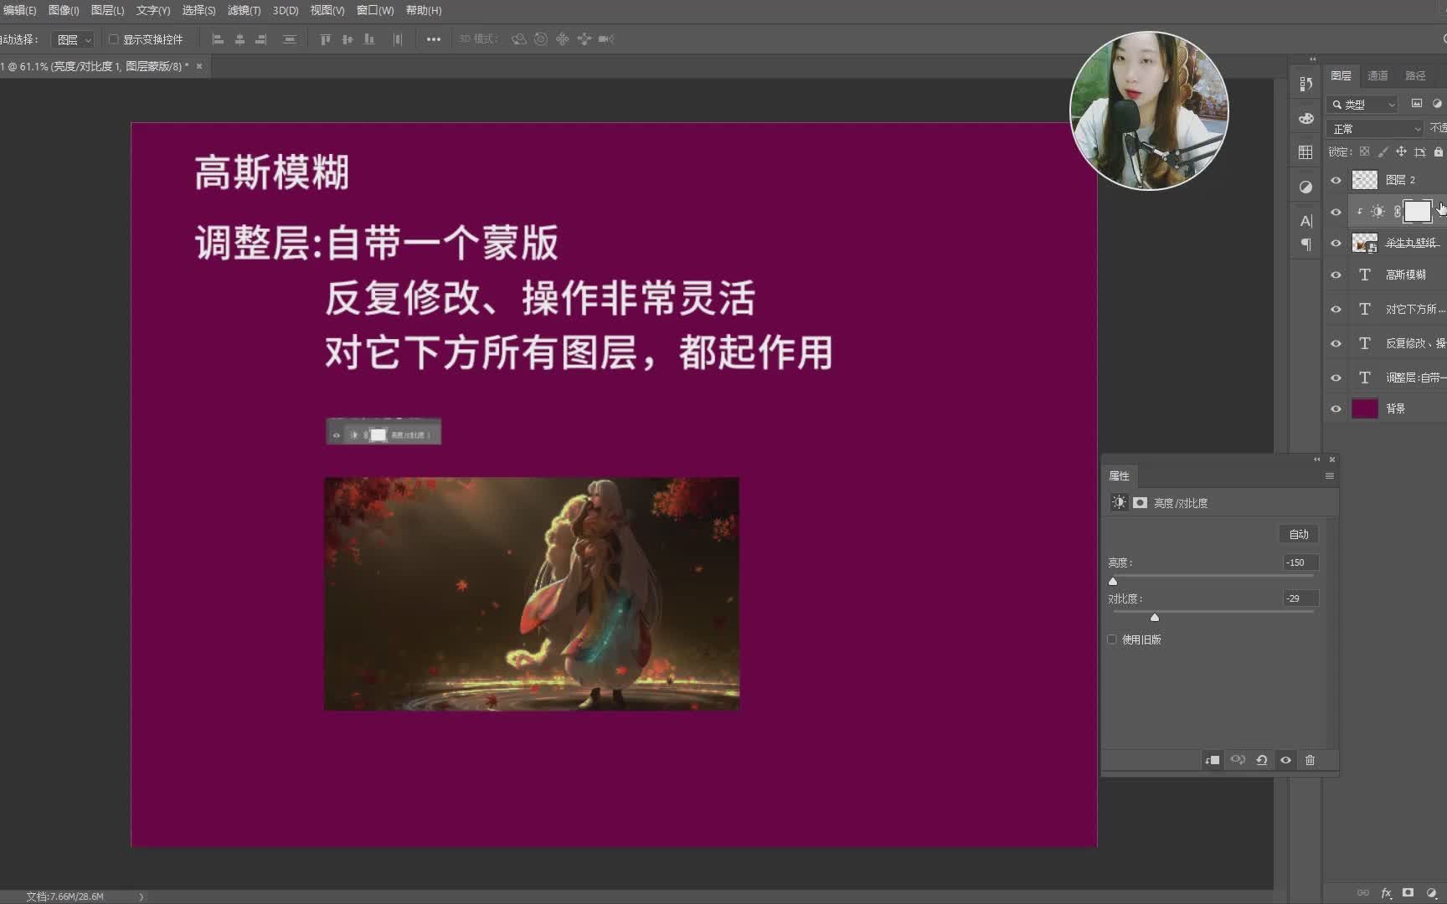Open the 正常 blend mode dropdown
Screen dimensions: 1447x904
coord(1375,129)
